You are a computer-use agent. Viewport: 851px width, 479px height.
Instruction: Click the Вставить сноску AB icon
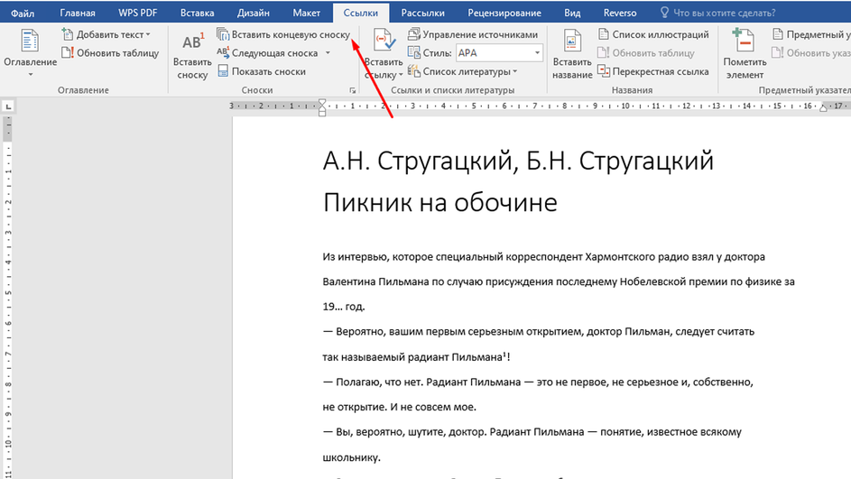click(x=192, y=41)
